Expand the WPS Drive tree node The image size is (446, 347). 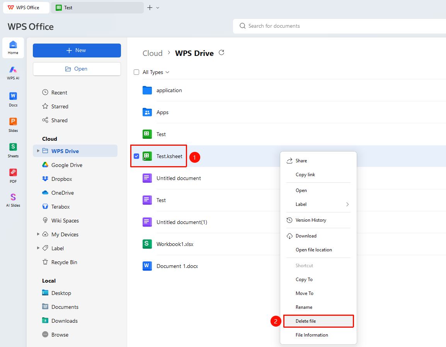(x=38, y=151)
